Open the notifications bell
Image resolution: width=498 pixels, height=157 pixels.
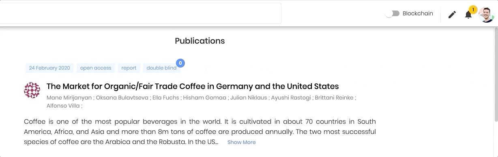[468, 15]
